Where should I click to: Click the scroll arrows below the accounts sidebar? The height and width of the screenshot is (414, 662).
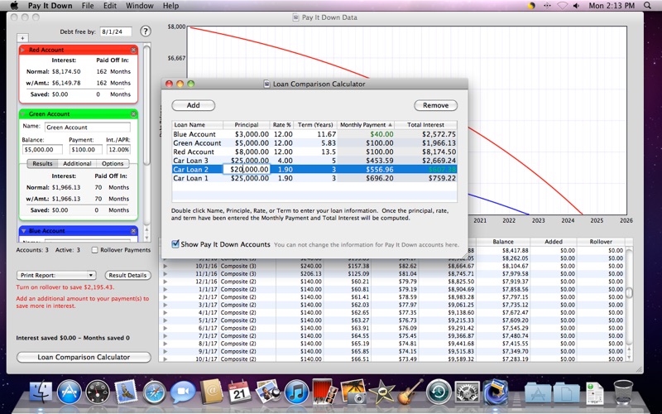pos(146,233)
